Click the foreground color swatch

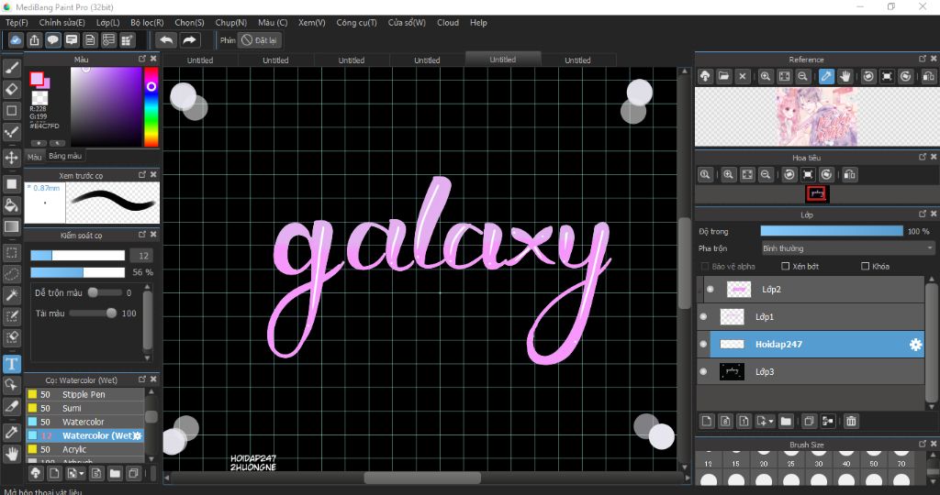pyautogui.click(x=37, y=79)
